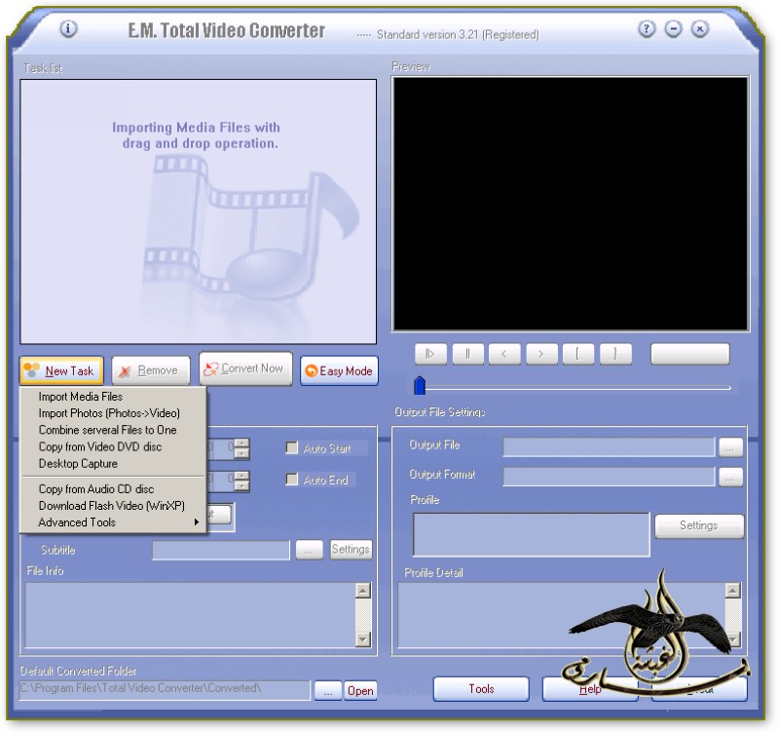Open the help question mark icon
This screenshot has height=734, width=779.
click(x=647, y=29)
